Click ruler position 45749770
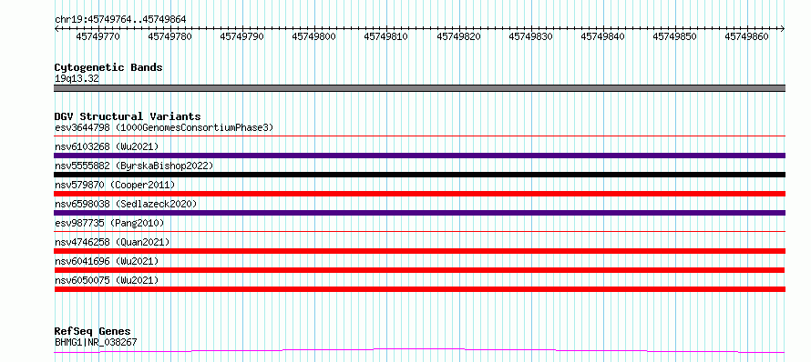The width and height of the screenshot is (811, 362). [98, 36]
